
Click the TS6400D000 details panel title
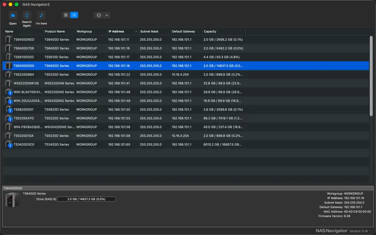[x=13, y=188]
